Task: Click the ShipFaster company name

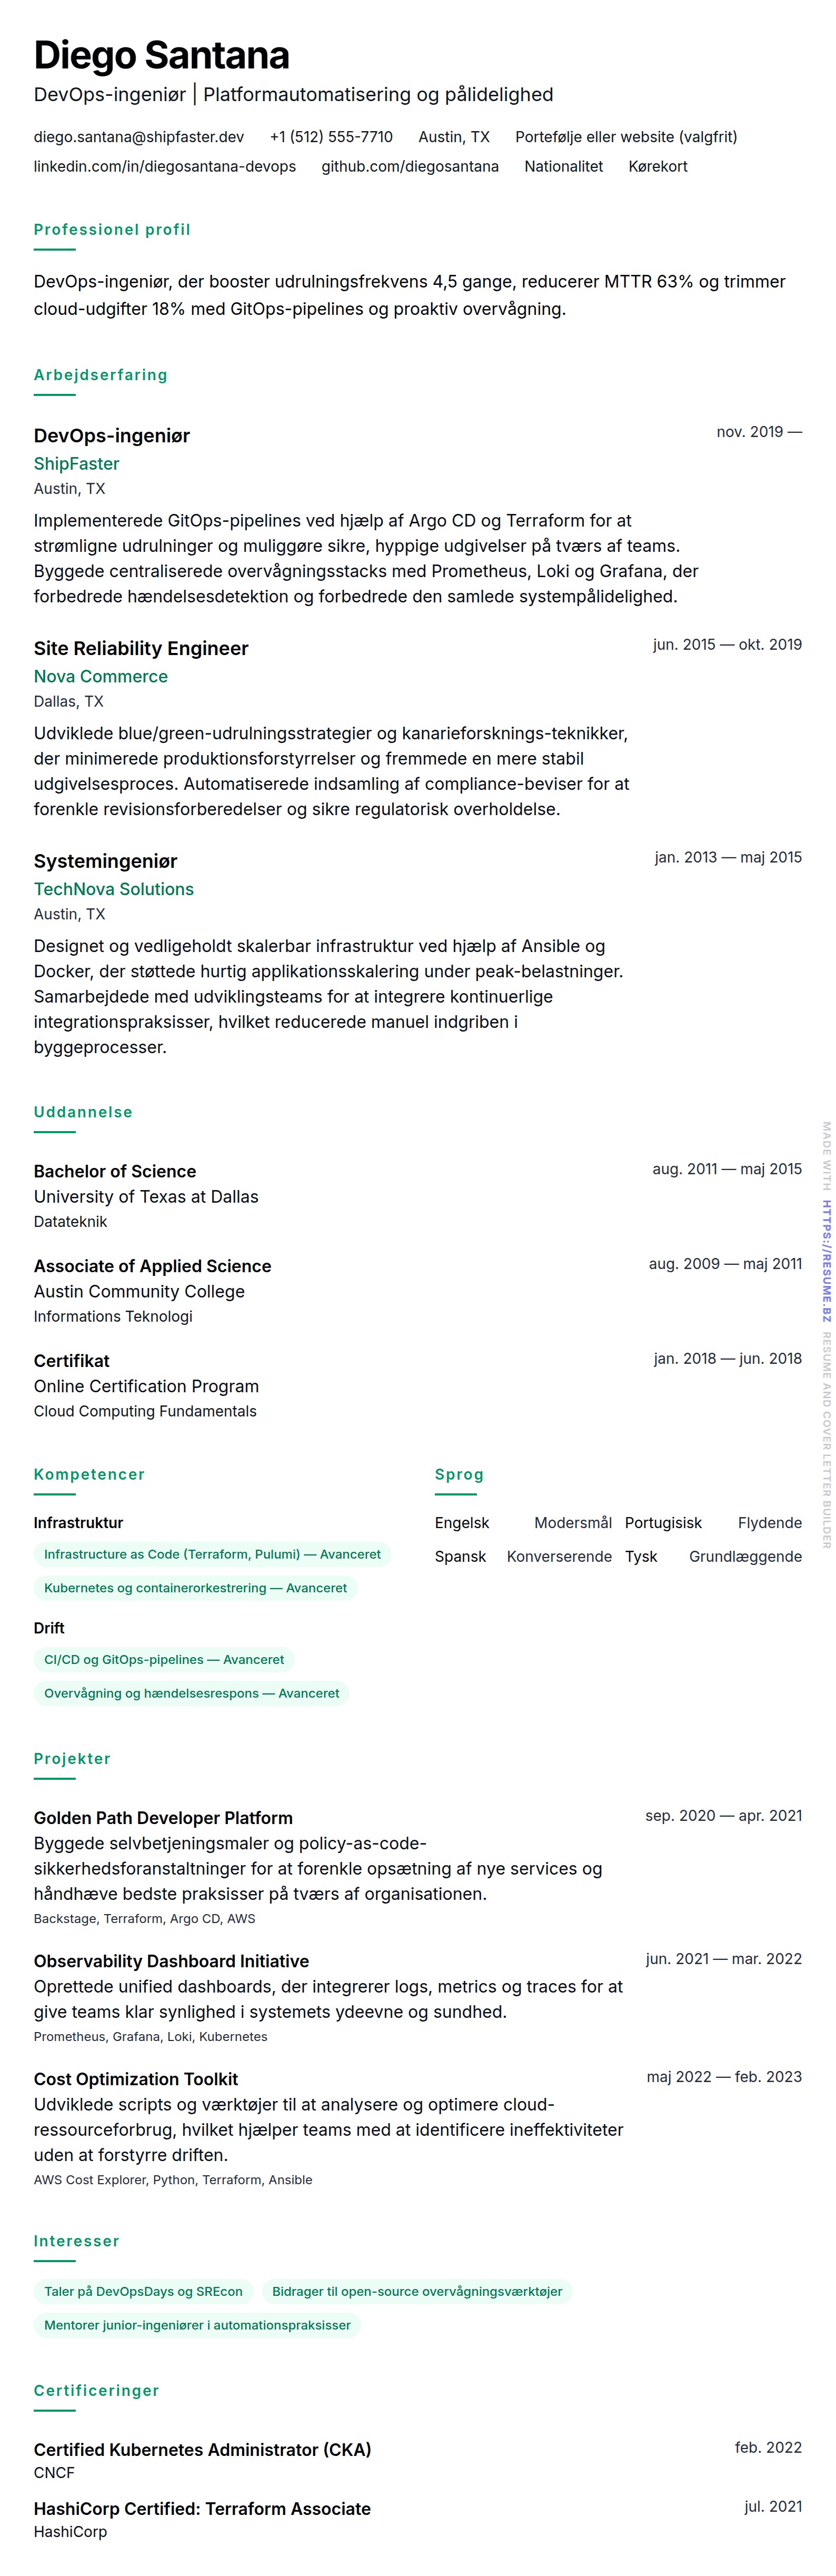Action: coord(77,464)
